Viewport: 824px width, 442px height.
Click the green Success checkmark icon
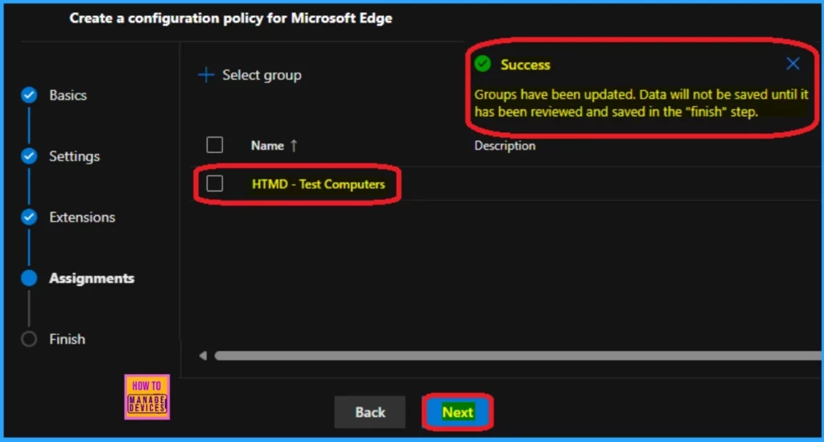pyautogui.click(x=483, y=64)
